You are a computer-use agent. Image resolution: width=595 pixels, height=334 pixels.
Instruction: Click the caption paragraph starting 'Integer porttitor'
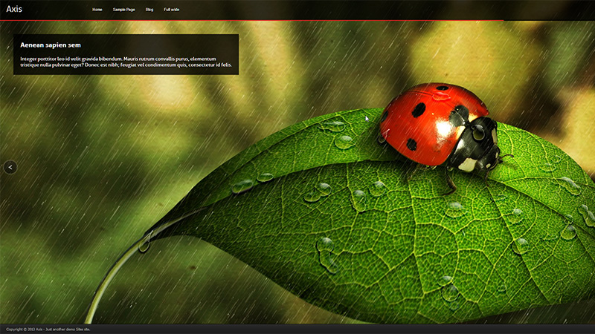(x=119, y=62)
